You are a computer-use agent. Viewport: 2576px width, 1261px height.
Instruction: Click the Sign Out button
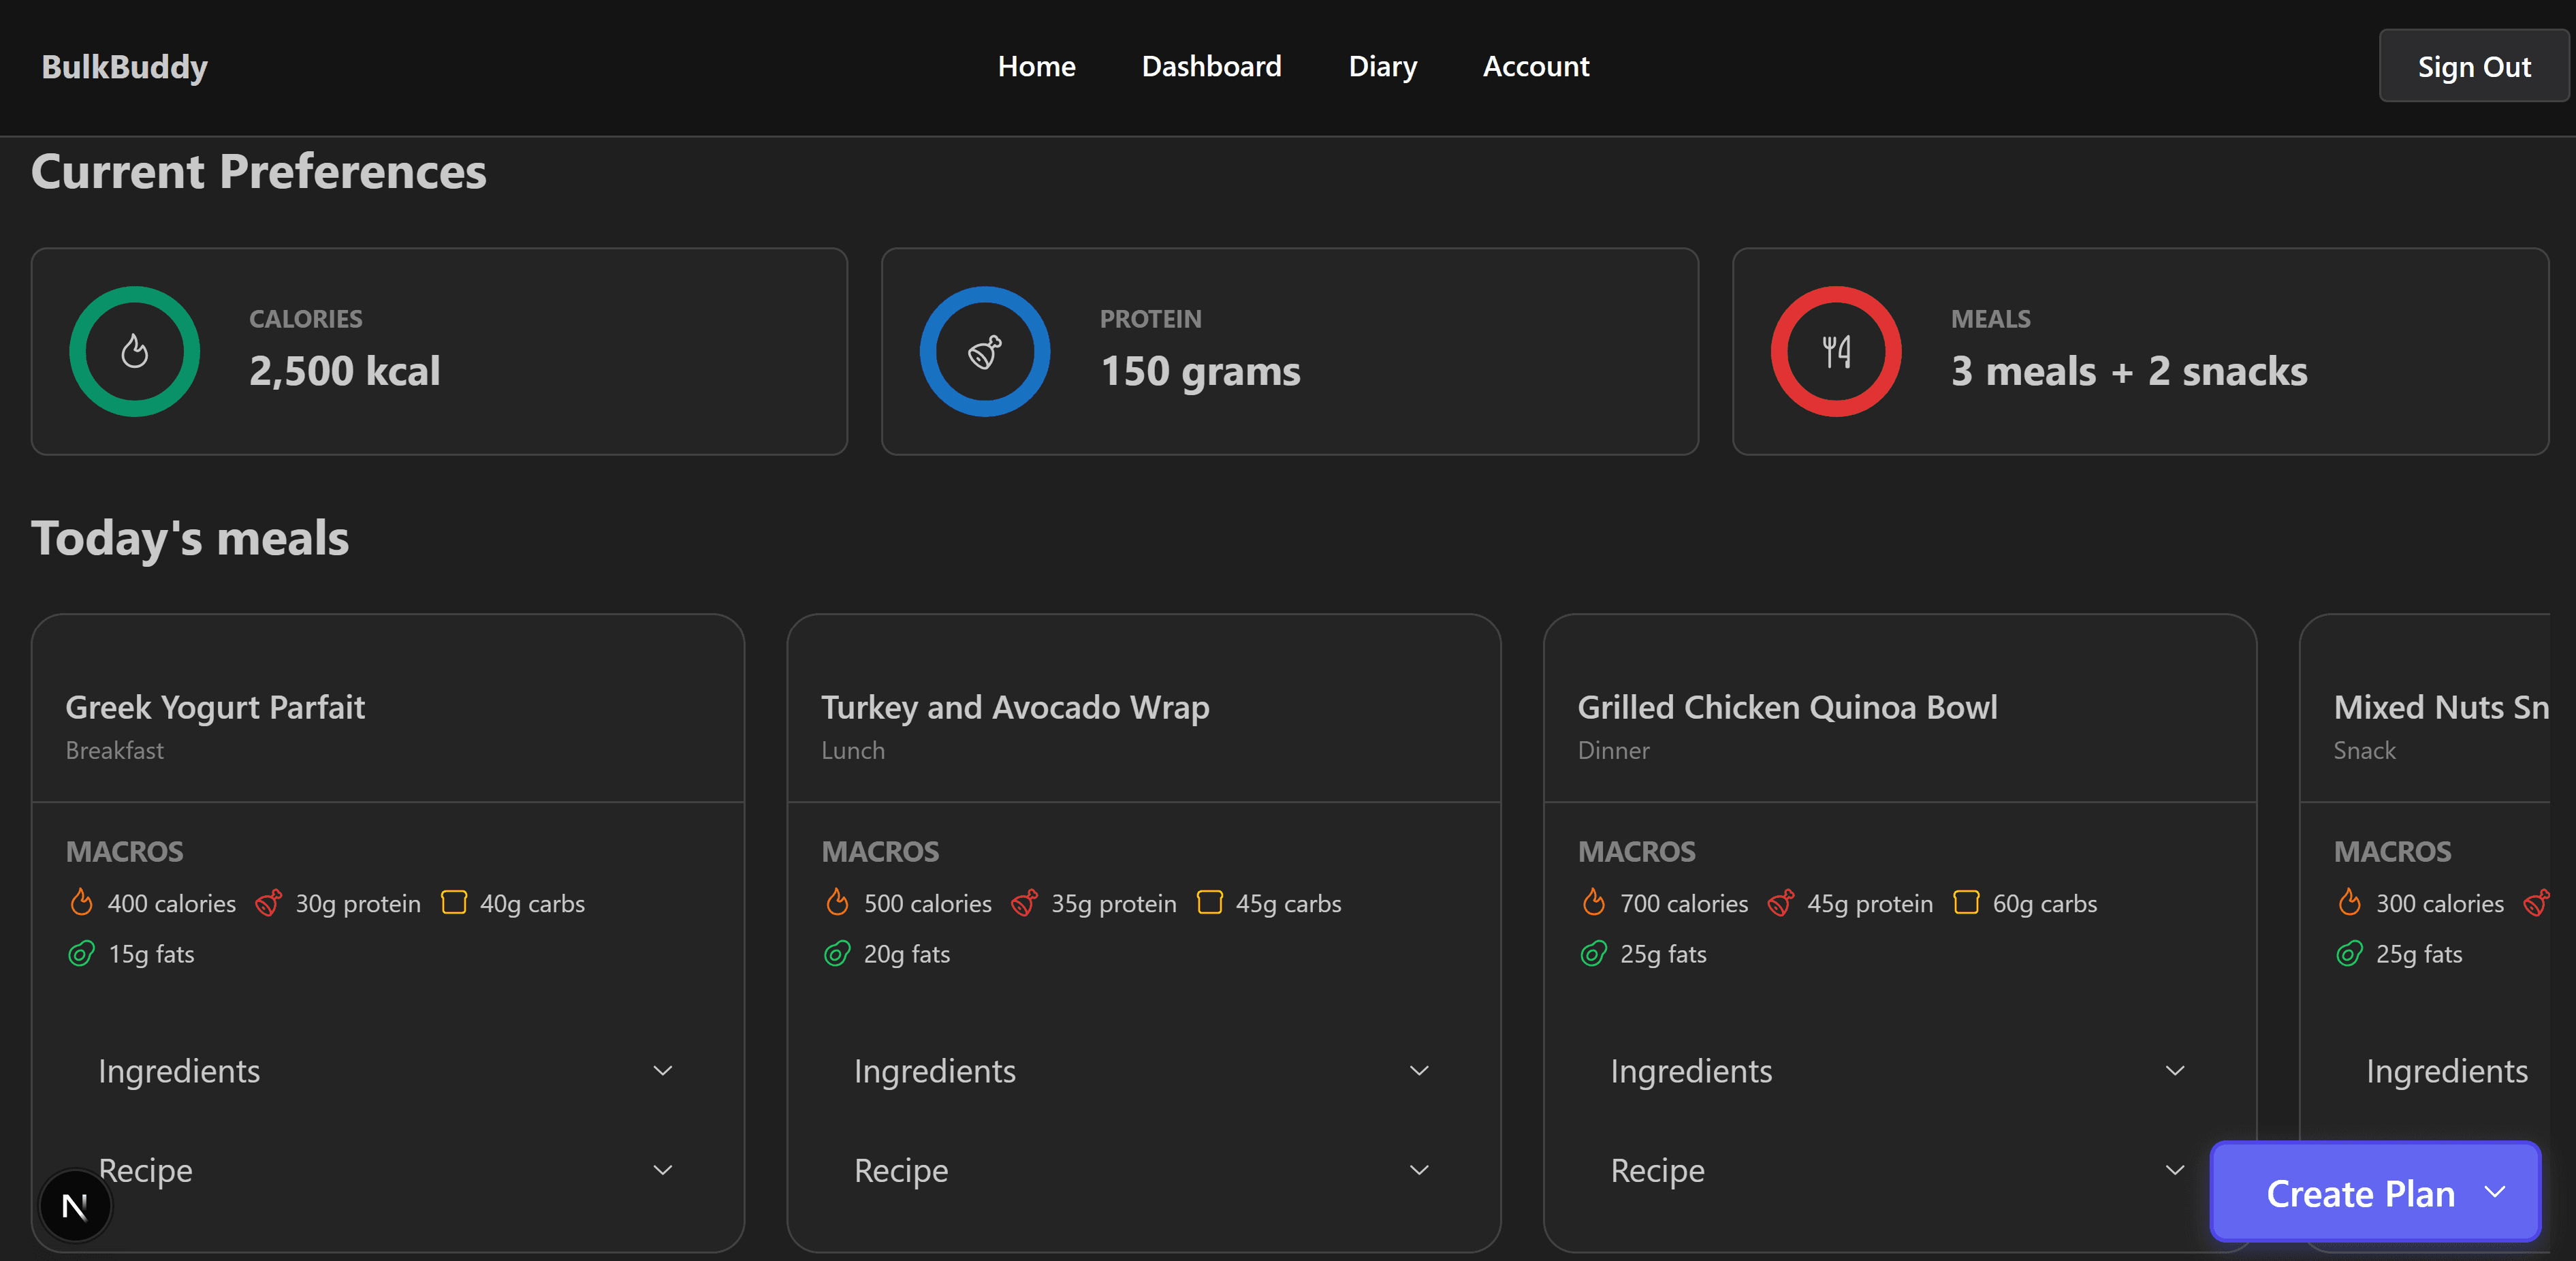tap(2474, 65)
